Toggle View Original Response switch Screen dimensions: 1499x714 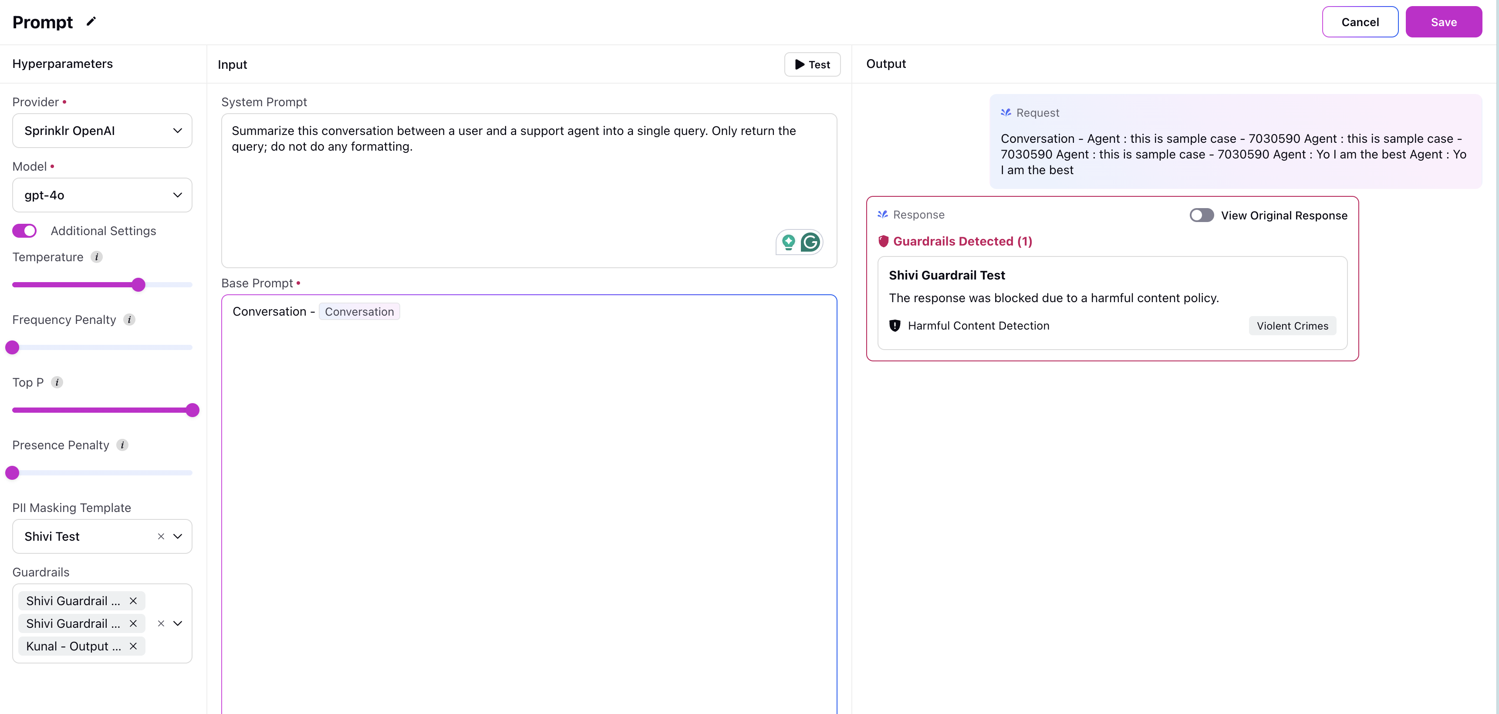point(1202,216)
